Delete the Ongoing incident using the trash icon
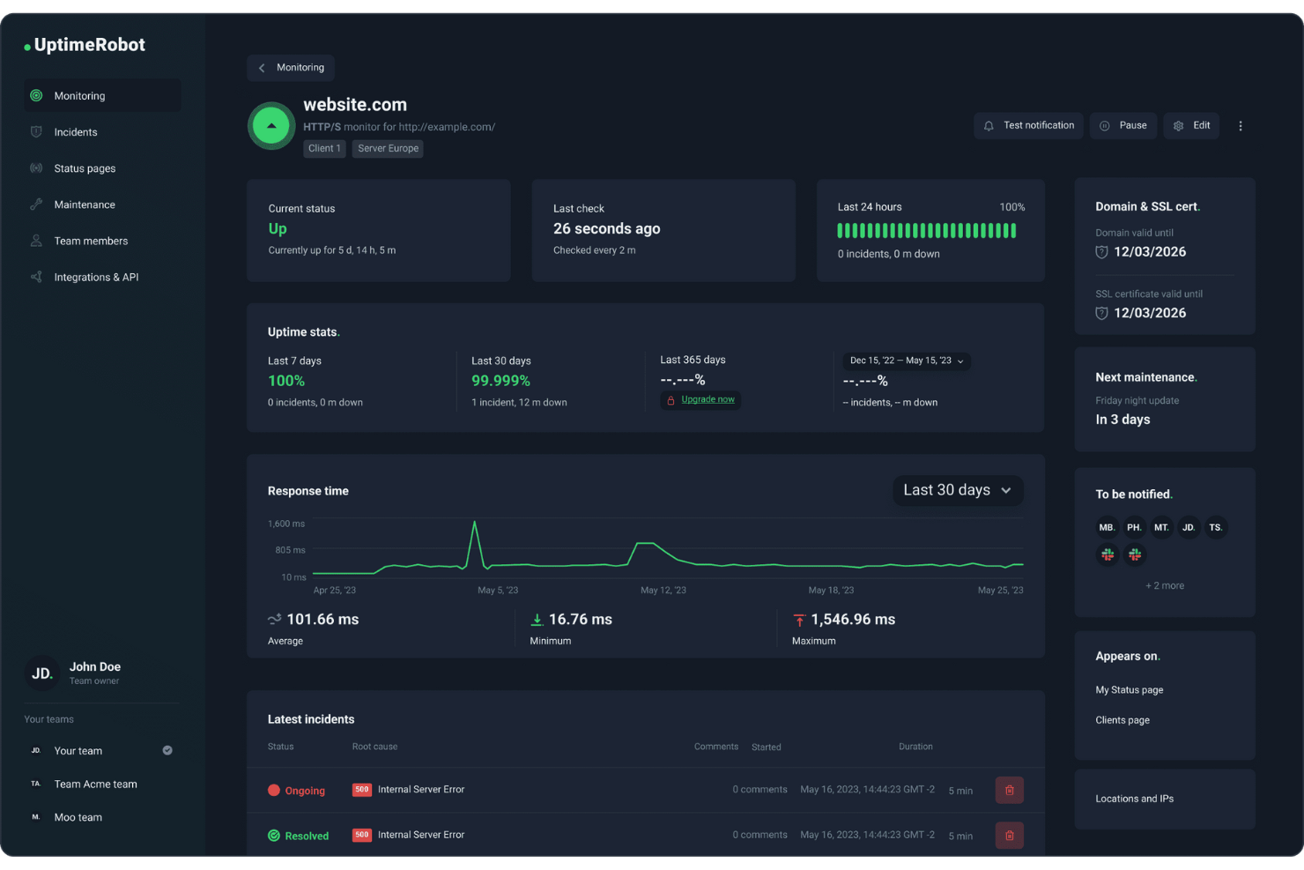Screen dimensions: 1304x870 click(x=1009, y=790)
